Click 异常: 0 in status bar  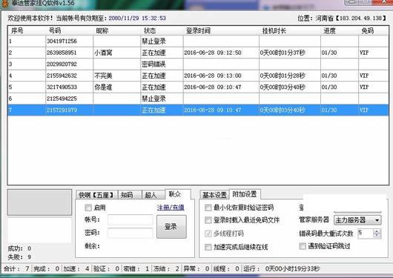196,269
